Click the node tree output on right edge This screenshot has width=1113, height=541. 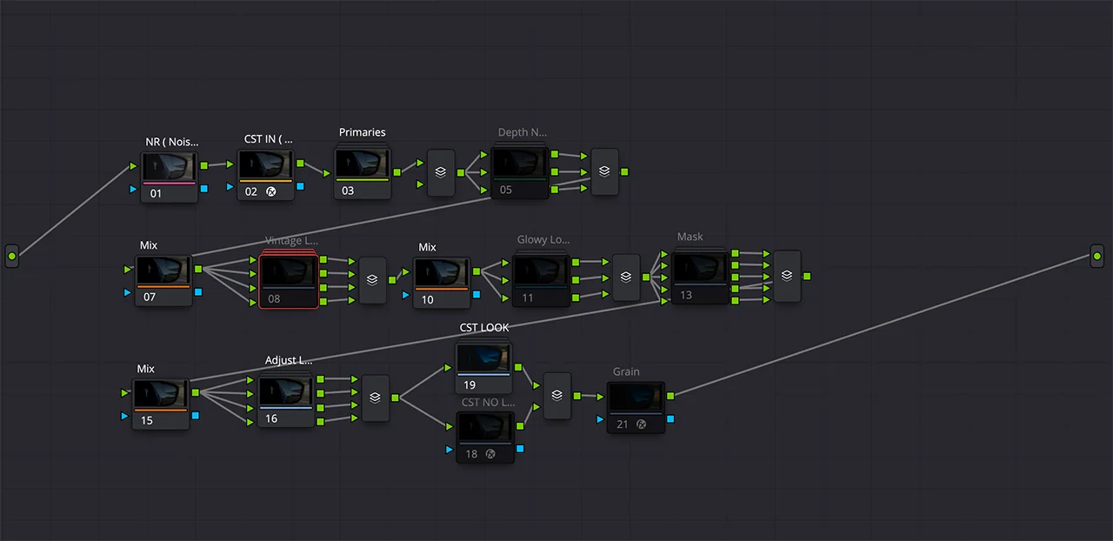1097,257
